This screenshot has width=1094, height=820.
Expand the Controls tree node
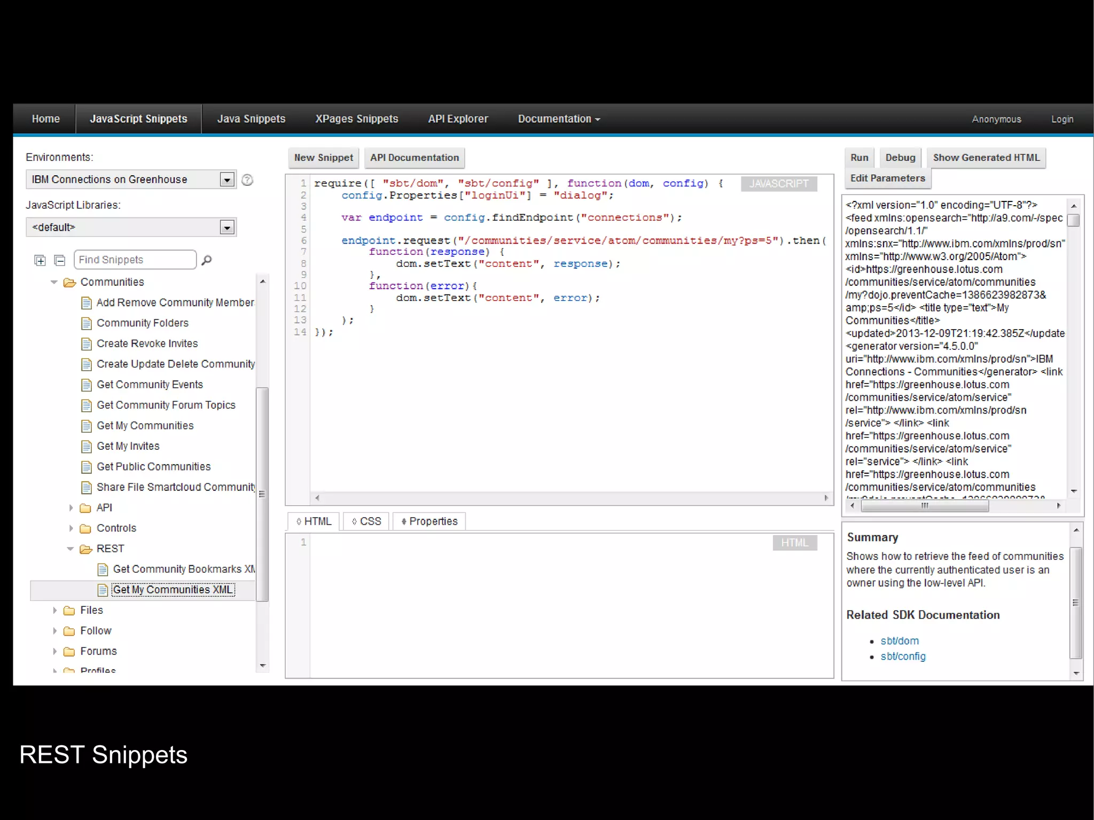pyautogui.click(x=71, y=528)
